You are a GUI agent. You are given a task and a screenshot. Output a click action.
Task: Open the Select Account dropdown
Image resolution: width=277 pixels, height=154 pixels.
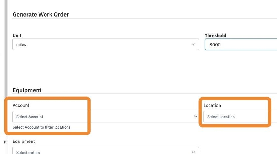tap(106, 116)
